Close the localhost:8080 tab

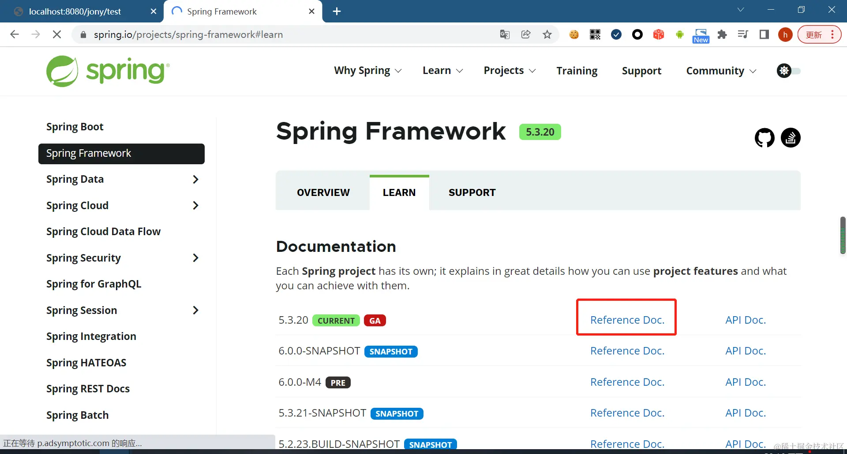tap(154, 11)
